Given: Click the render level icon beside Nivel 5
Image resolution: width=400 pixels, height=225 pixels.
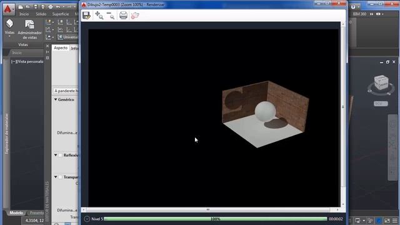Looking at the screenshot, I should coord(87,219).
